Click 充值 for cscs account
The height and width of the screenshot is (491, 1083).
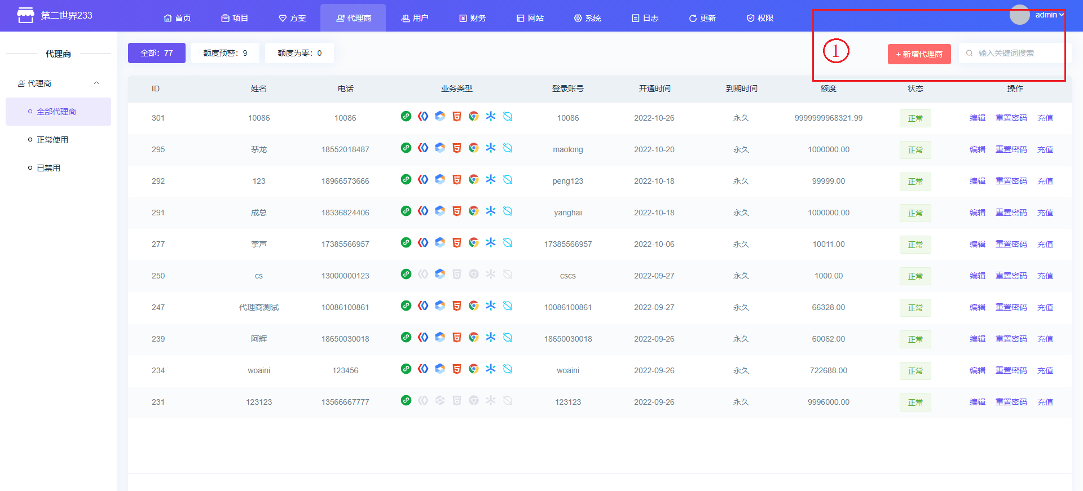(1045, 276)
